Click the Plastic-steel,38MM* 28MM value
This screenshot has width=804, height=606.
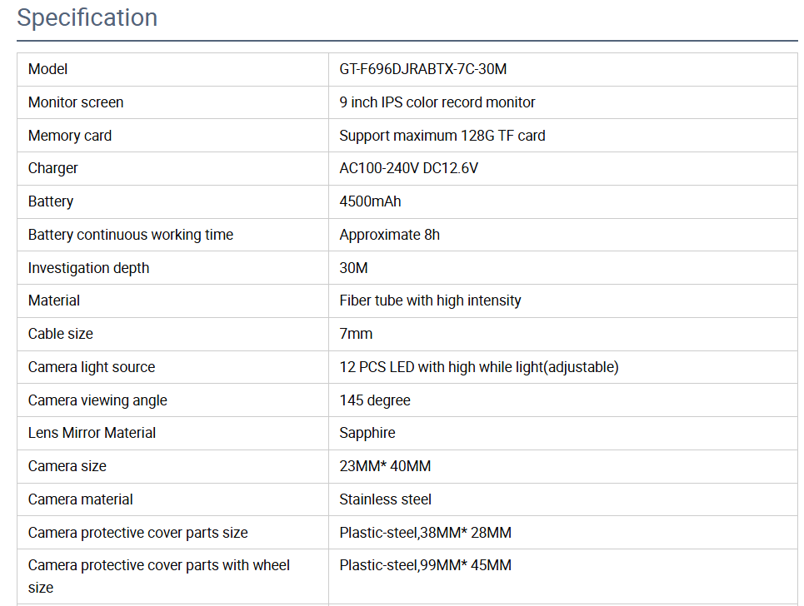[425, 533]
